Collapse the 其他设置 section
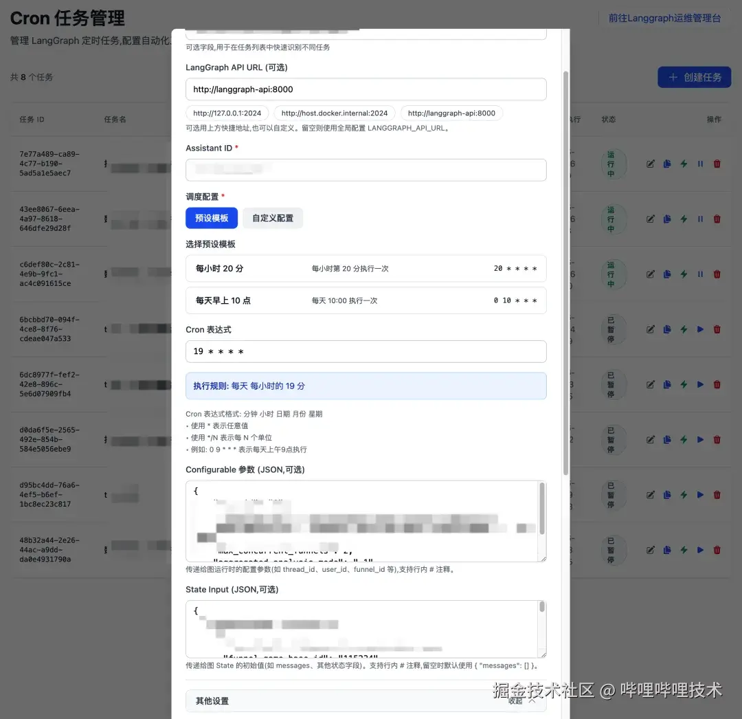The height and width of the screenshot is (719, 742). click(366, 701)
